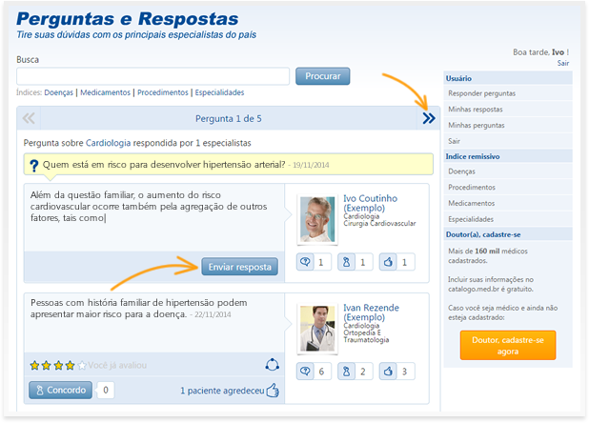The height and width of the screenshot is (423, 589).
Task: Click in the Busca search field
Action: click(x=153, y=76)
